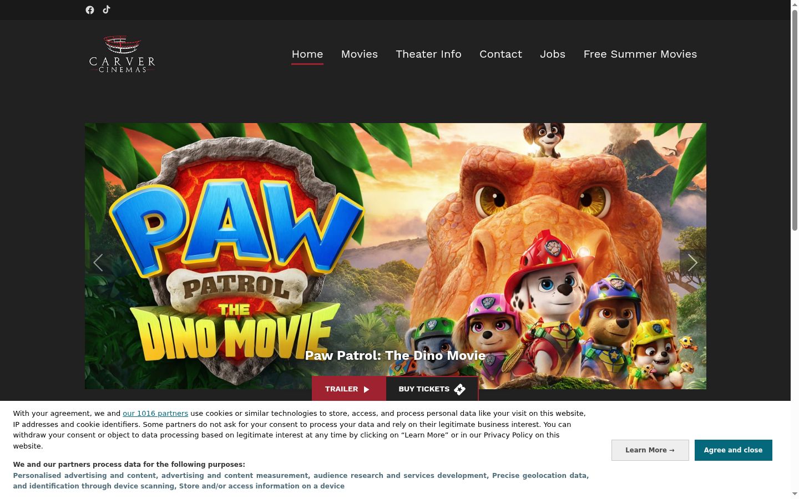Viewport: 799px width, 499px height.
Task: Buy tickets for Paw Patrol
Action: pos(432,389)
